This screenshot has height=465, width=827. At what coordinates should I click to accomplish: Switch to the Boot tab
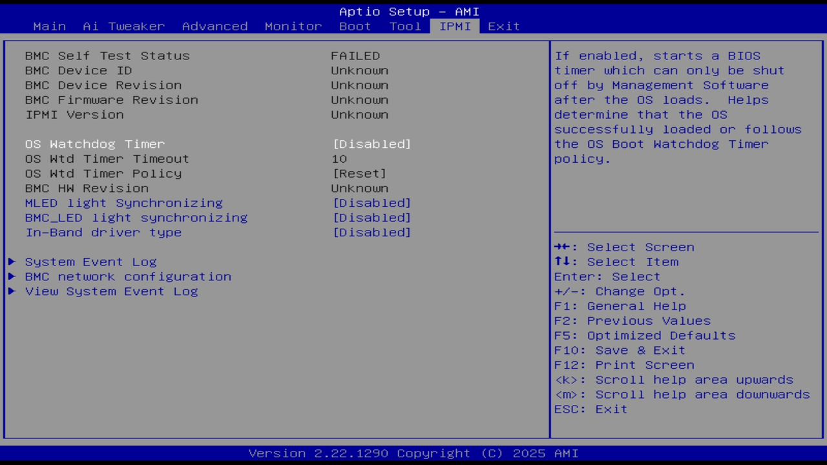pos(354,26)
